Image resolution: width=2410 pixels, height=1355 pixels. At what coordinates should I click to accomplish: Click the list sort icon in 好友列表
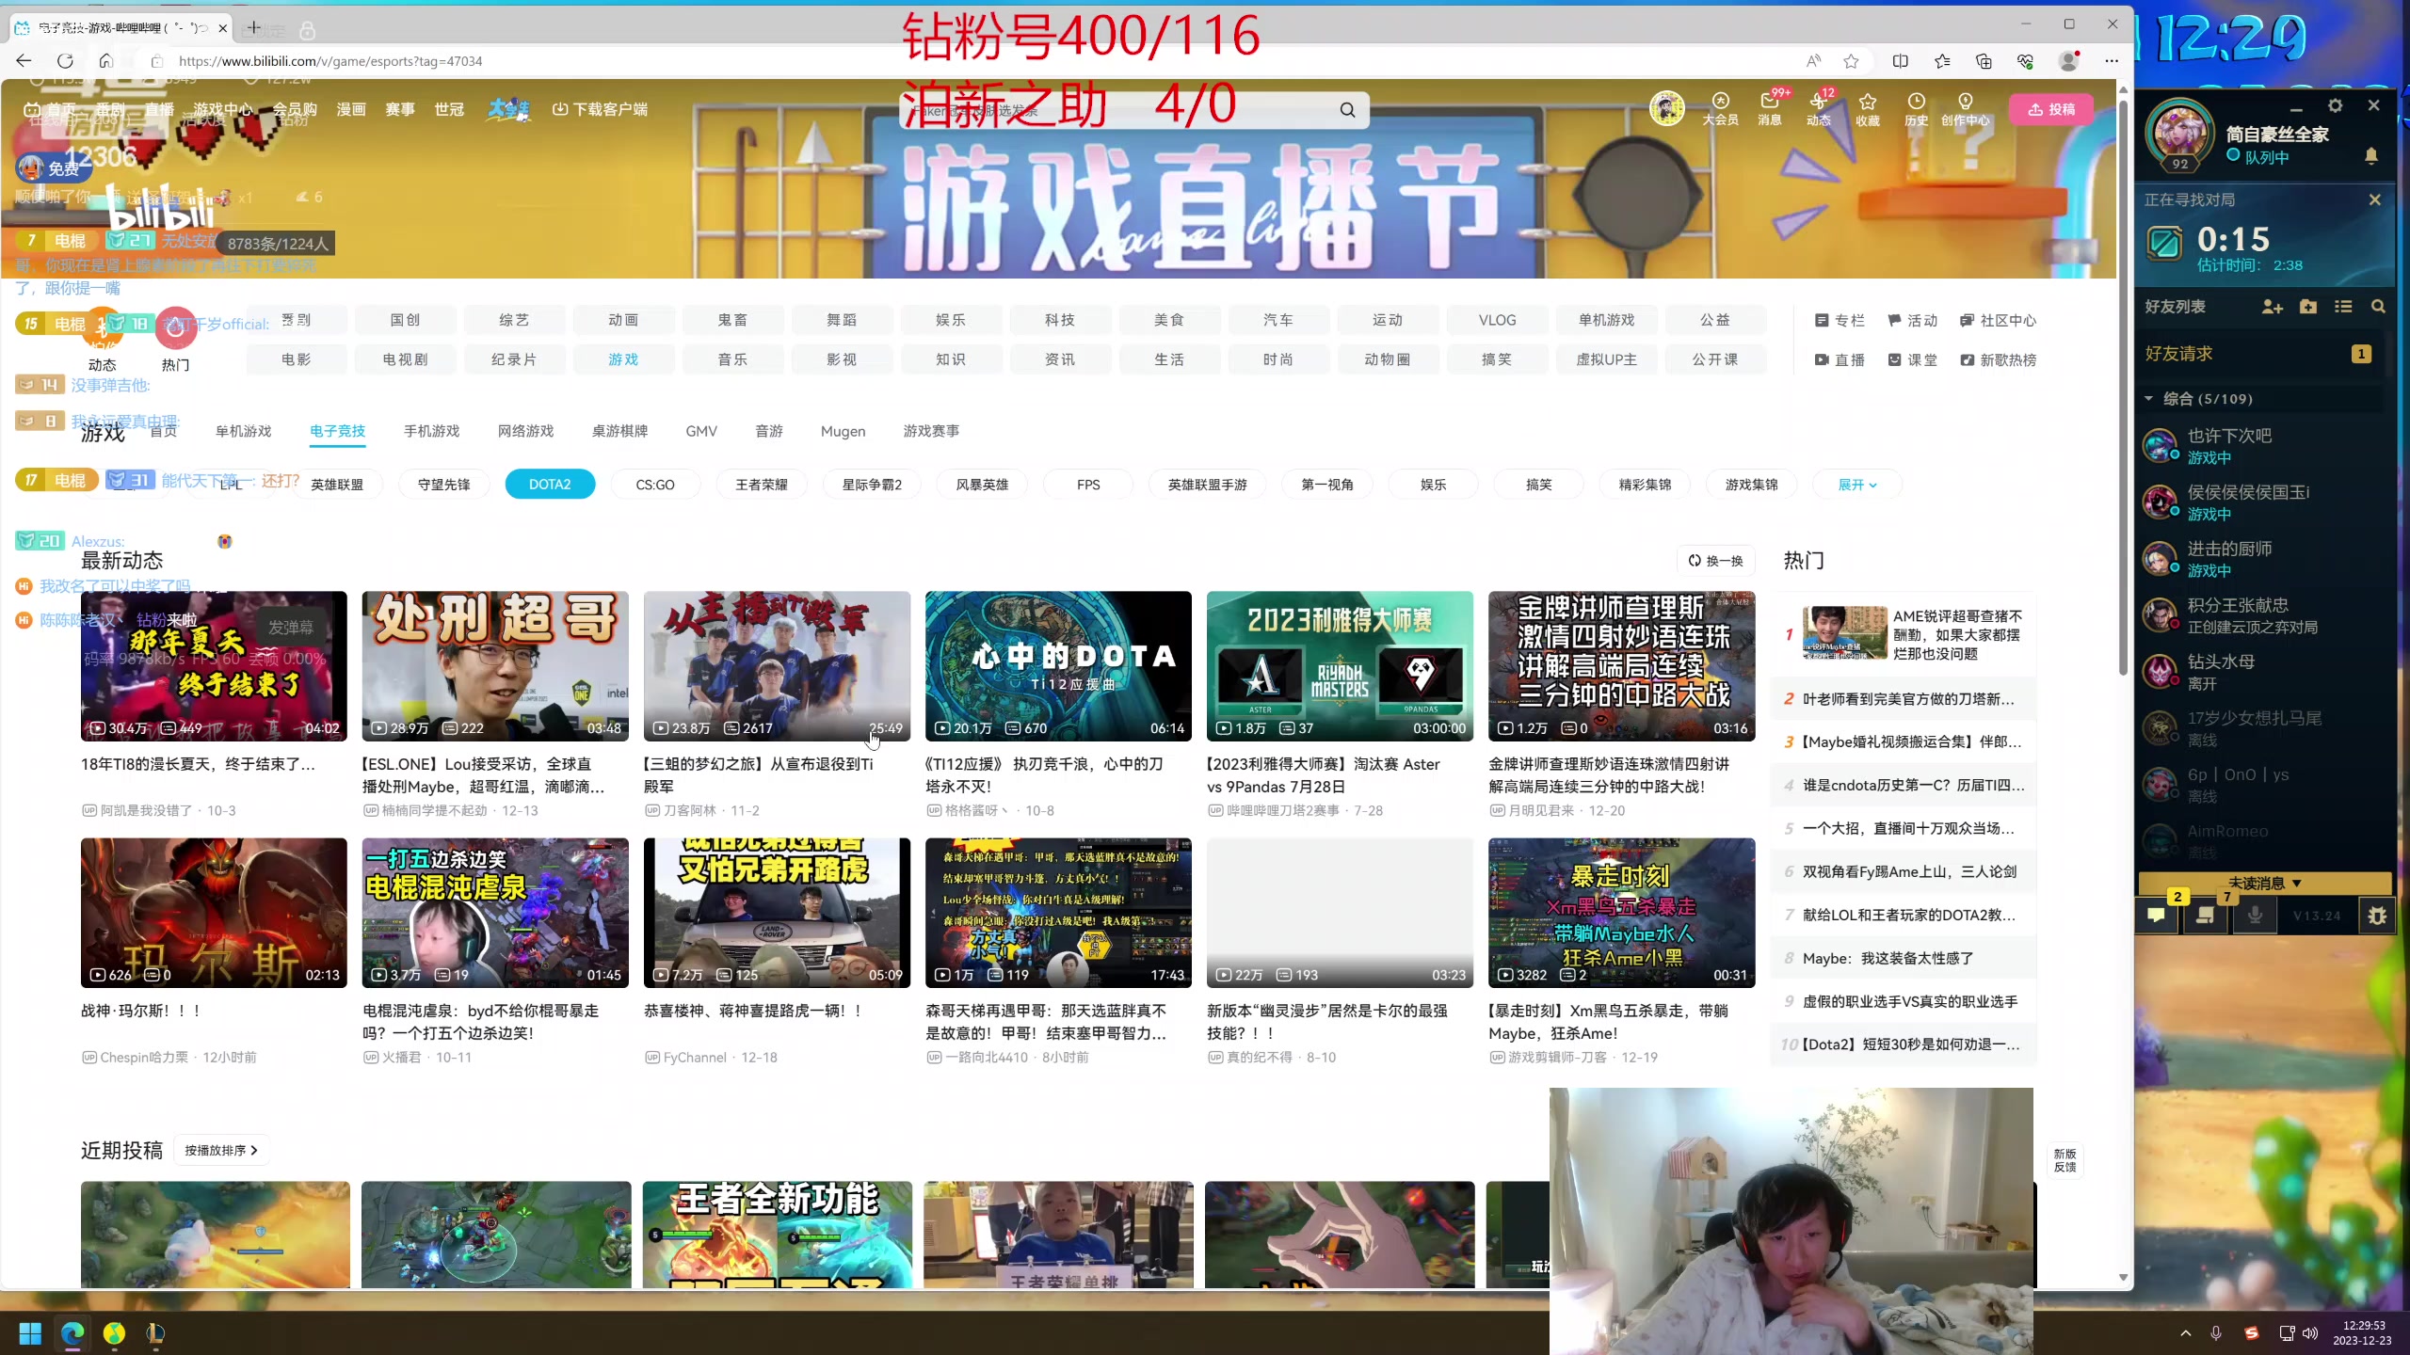2343,307
